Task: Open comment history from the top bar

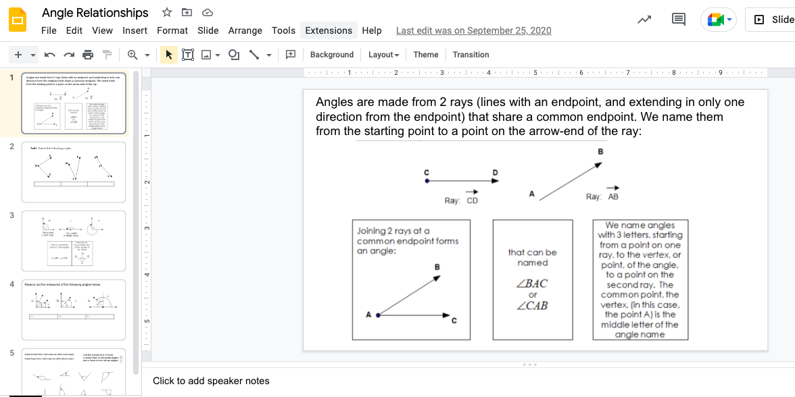Action: [x=678, y=20]
